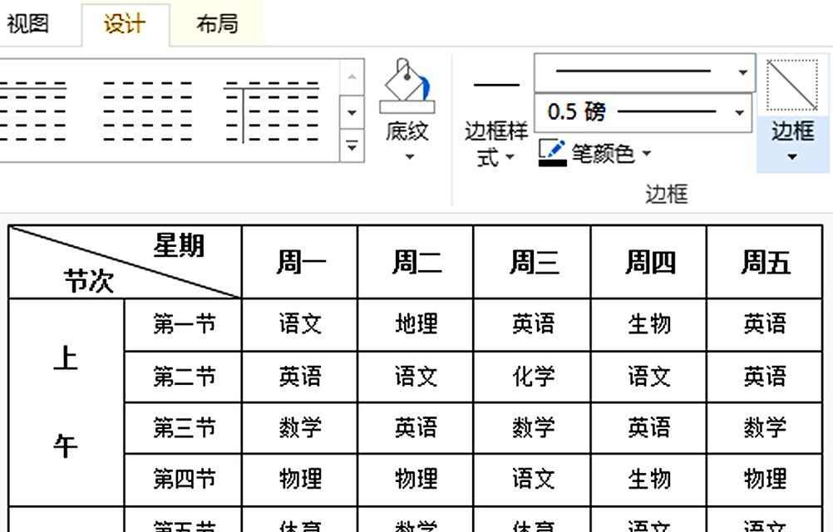833x532 pixels.
Task: Click the 上 cell text
Action: pyautogui.click(x=66, y=358)
